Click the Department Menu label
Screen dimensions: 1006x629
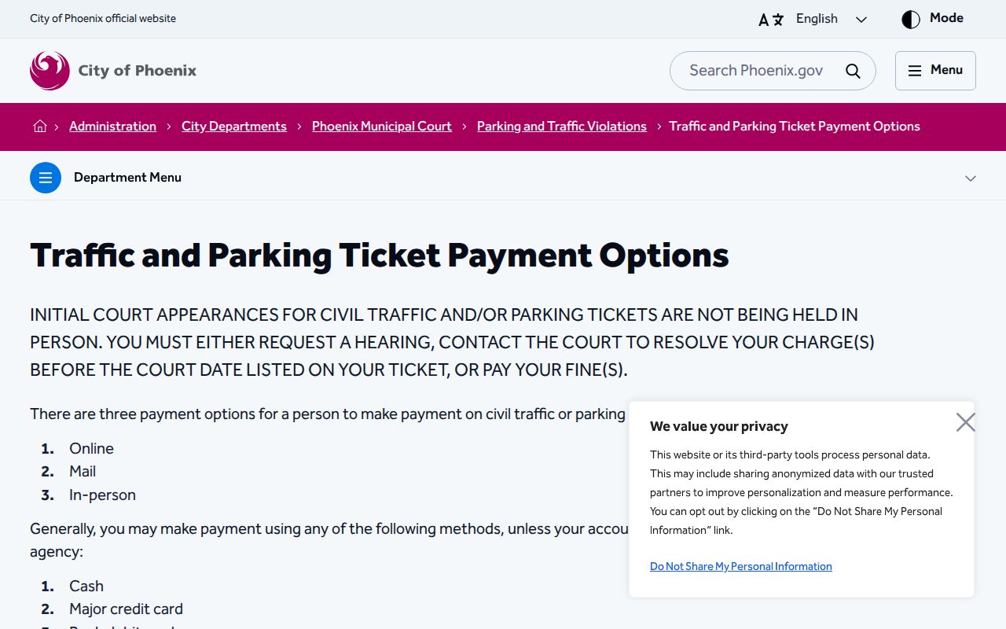[127, 178]
